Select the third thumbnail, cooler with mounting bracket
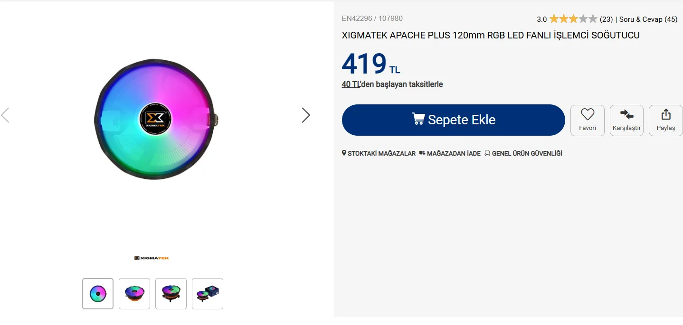Screen dimensions: 683x325 click(171, 294)
